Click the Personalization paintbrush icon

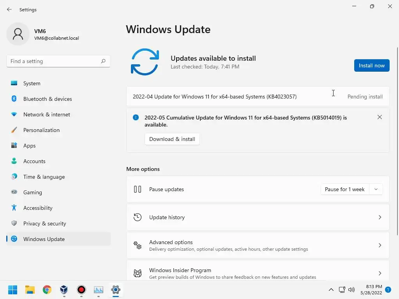(14, 130)
